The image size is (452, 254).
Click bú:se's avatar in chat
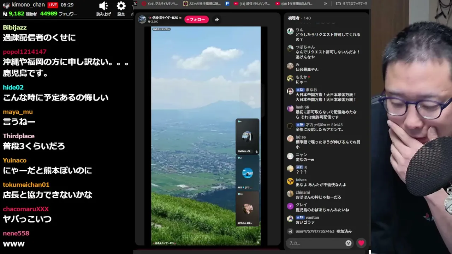click(x=290, y=138)
